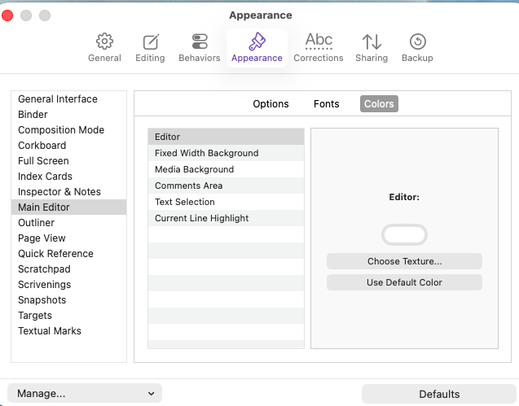519x406 pixels.
Task: Open the Editor color well
Action: coord(404,235)
